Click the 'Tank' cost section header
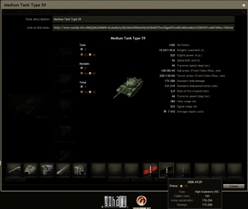248x209 pixels. 82,45
